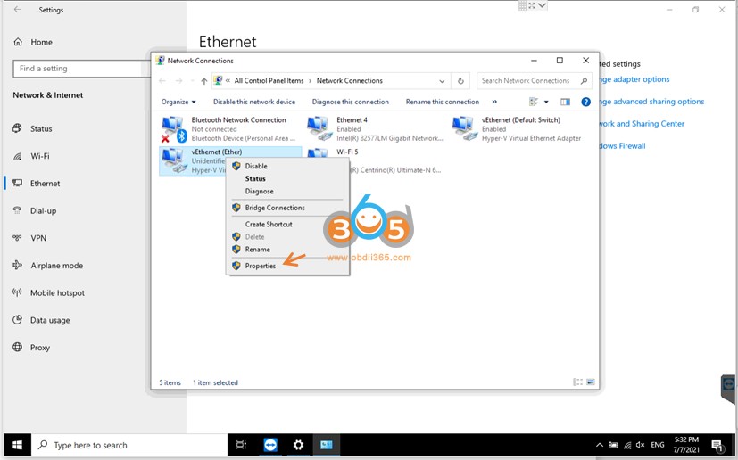Viewport: 738px width, 460px height.
Task: Click the refresh button in address bar
Action: tap(460, 81)
